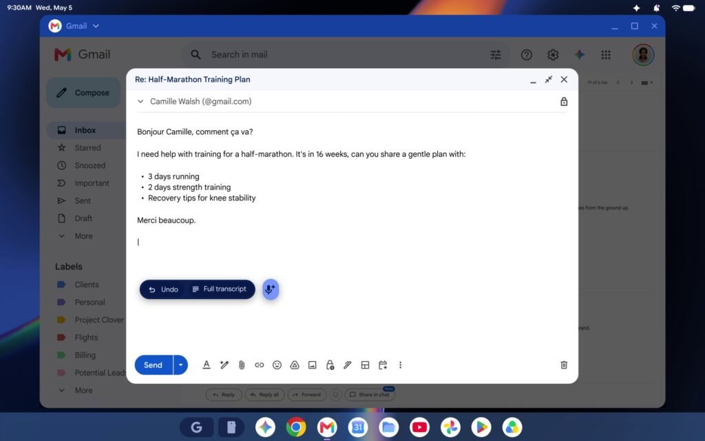The height and width of the screenshot is (441, 705).
Task: Click the Send button
Action: [154, 365]
